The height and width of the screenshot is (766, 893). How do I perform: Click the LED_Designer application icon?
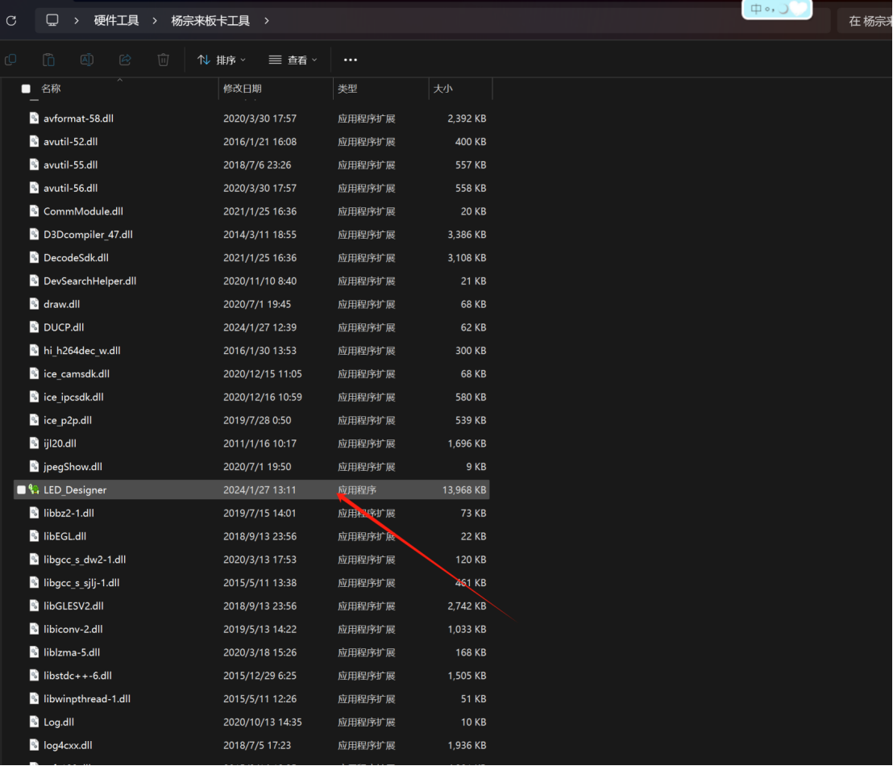coord(34,489)
